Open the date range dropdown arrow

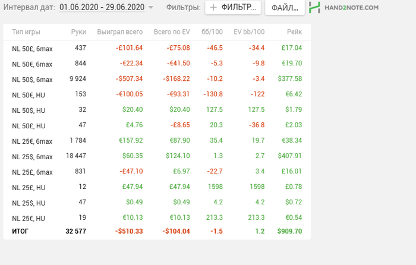point(150,8)
